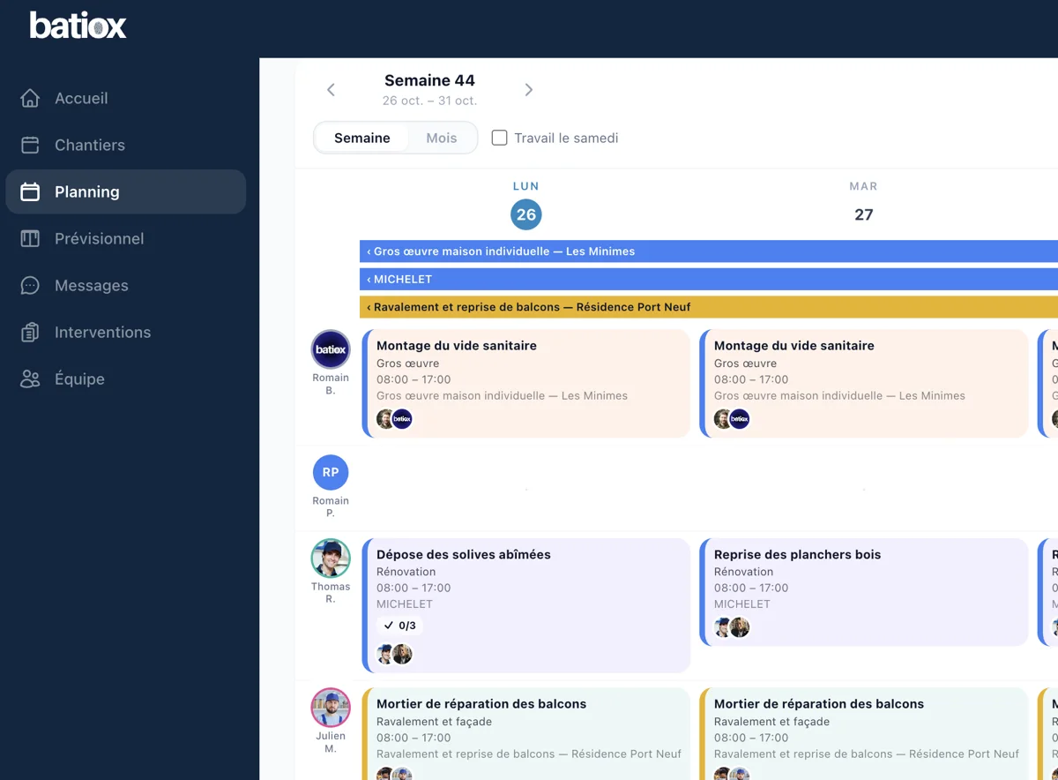Screen dimensions: 1058x780
Task: Click the Prévisionnel board icon
Action: pyautogui.click(x=30, y=238)
